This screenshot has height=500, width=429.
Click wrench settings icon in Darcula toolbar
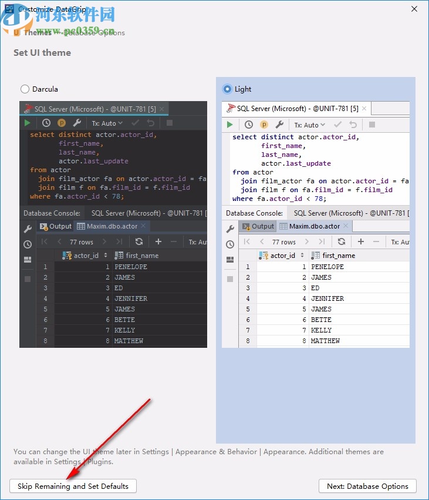pos(77,123)
